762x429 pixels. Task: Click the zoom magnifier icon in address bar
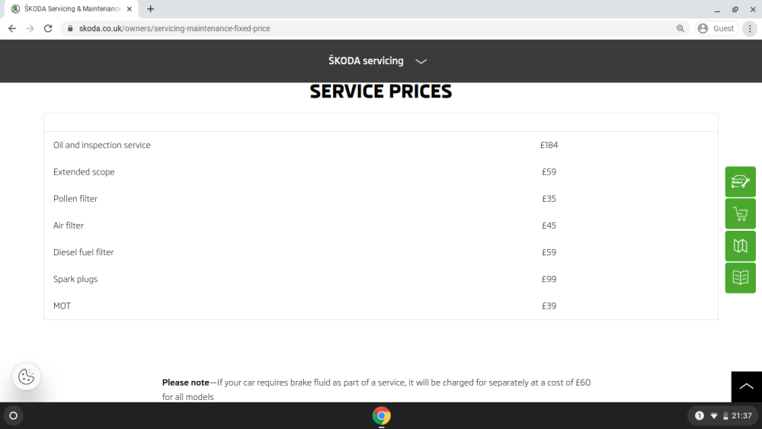[x=680, y=29]
